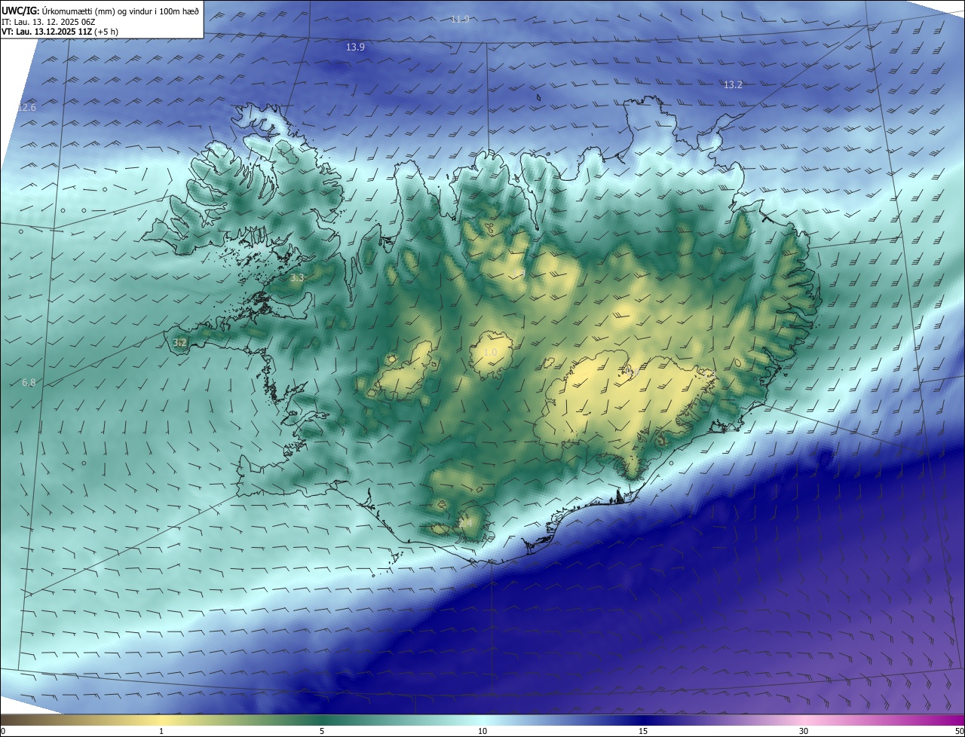Click the color scale tick label 30
965x737 pixels.
(804, 731)
